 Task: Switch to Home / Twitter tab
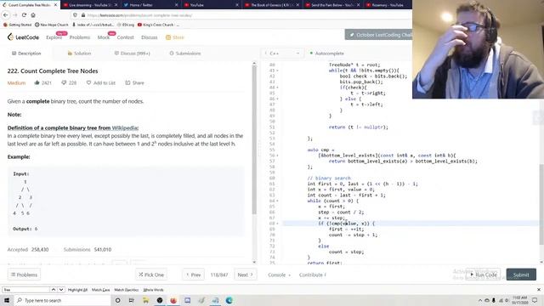[x=151, y=5]
